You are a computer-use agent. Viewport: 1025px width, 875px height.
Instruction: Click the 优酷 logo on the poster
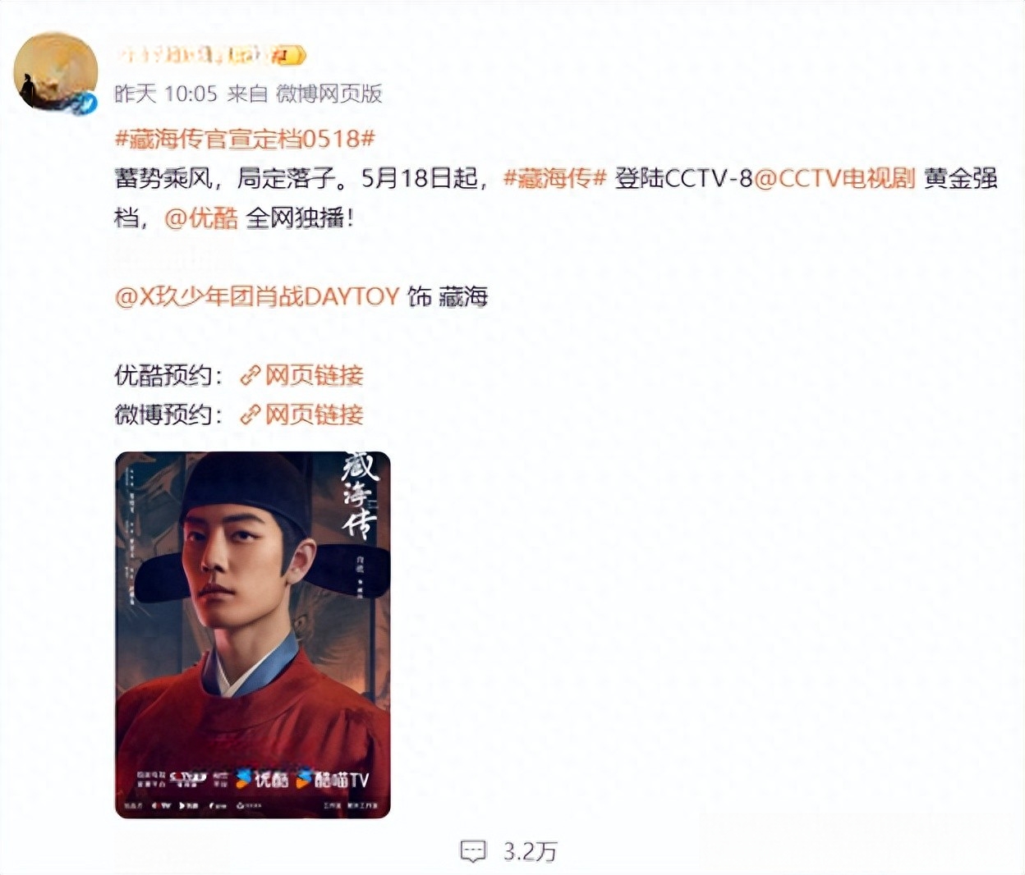262,779
